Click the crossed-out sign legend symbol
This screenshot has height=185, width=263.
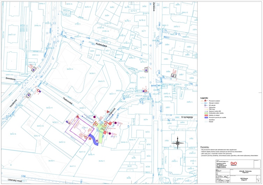(x=205, y=105)
